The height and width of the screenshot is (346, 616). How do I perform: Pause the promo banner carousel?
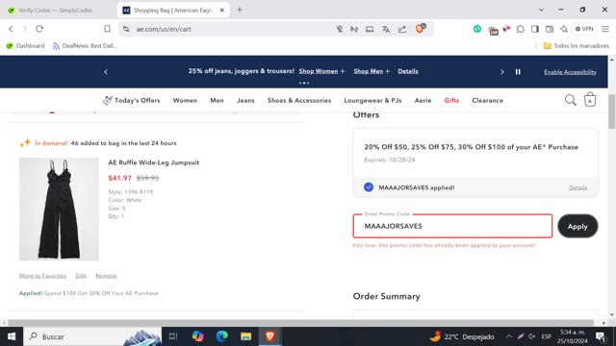pyautogui.click(x=518, y=72)
